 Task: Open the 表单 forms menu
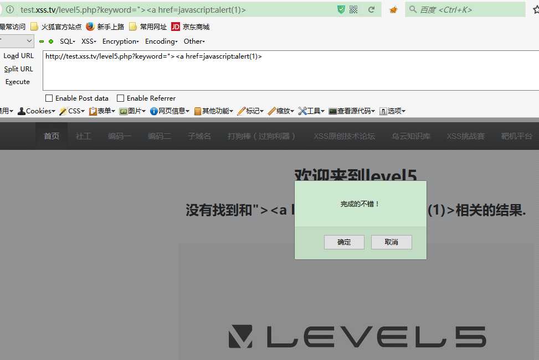click(102, 111)
